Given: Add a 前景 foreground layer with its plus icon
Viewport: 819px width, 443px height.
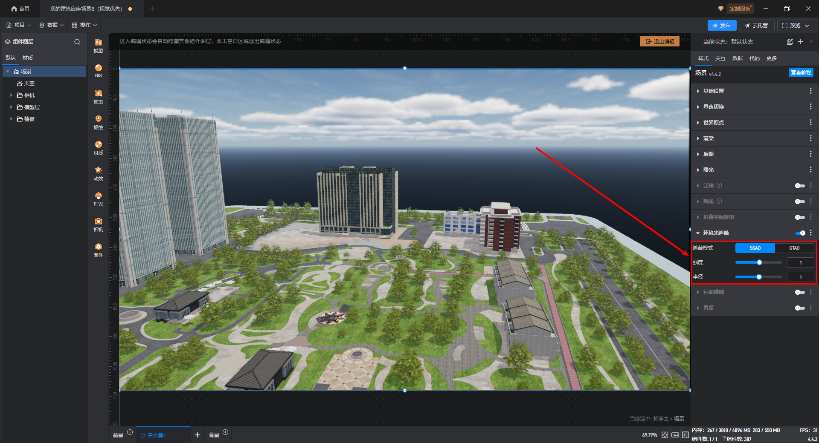Looking at the screenshot, I should 130,432.
